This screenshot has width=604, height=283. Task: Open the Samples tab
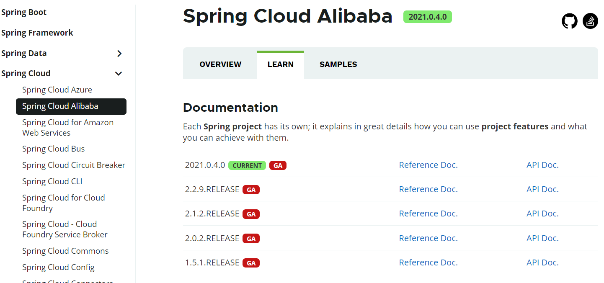pyautogui.click(x=338, y=64)
